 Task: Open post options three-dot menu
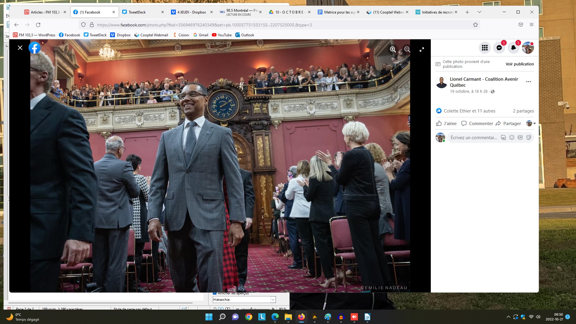528,82
